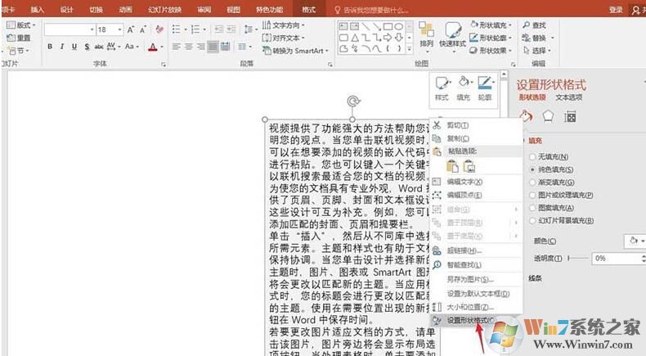The width and height of the screenshot is (646, 356).
Task: Decrease font size with the smaller A
Action: [x=143, y=29]
